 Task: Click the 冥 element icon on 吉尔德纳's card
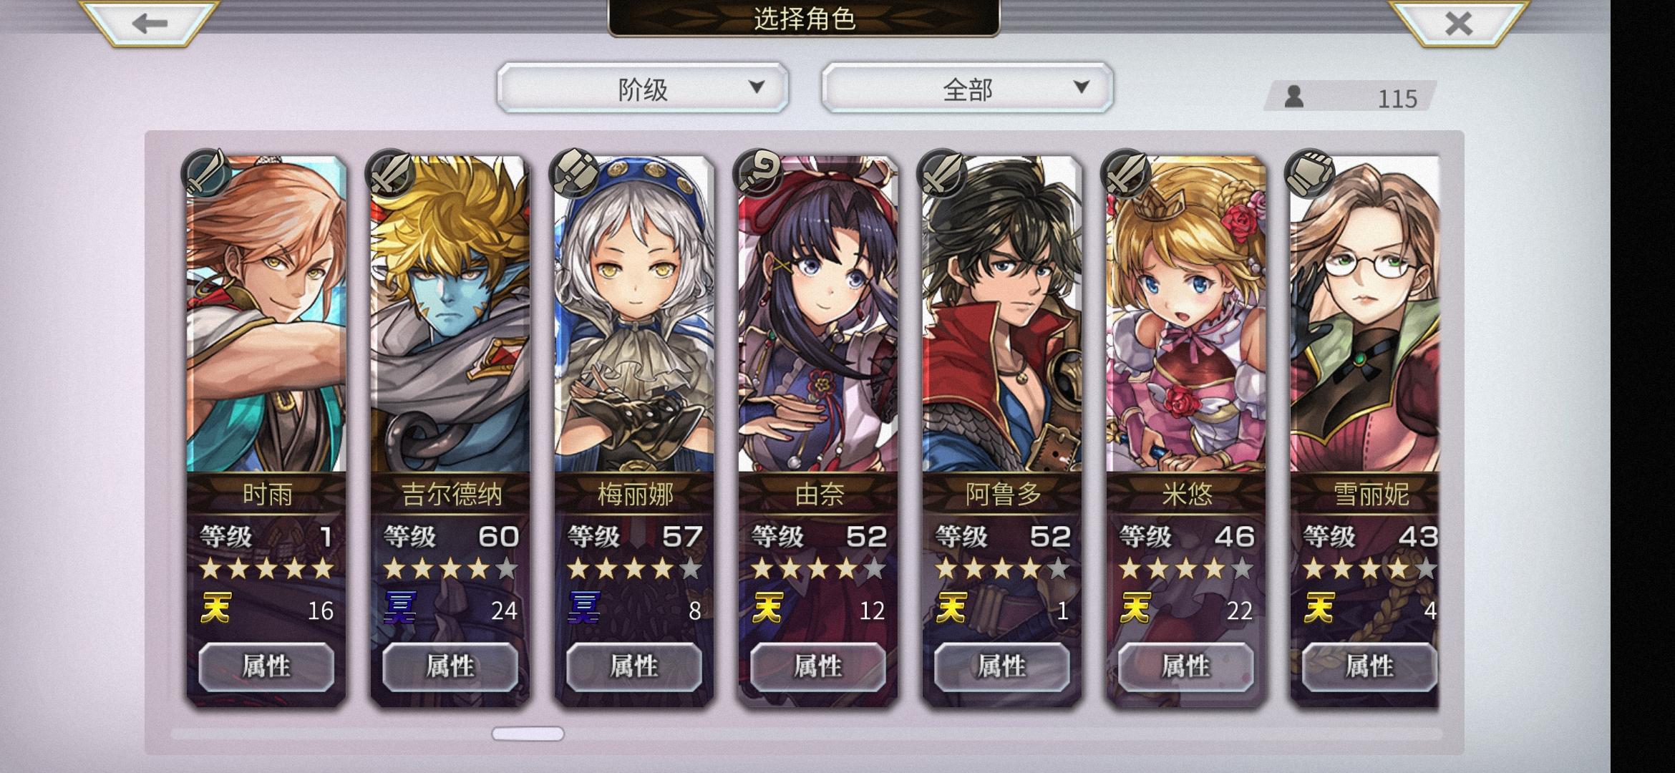[399, 608]
